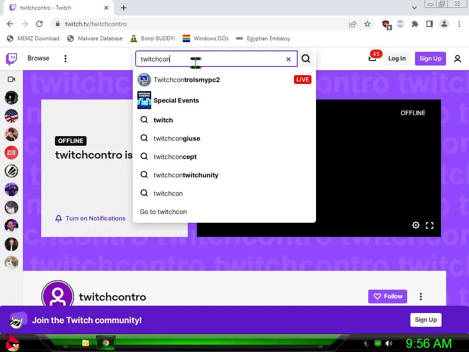Open the Bonzi BUDDY! bookmark
This screenshot has height=352, width=469.
[x=153, y=38]
